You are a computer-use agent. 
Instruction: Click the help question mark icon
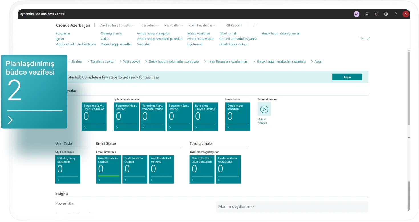396,14
